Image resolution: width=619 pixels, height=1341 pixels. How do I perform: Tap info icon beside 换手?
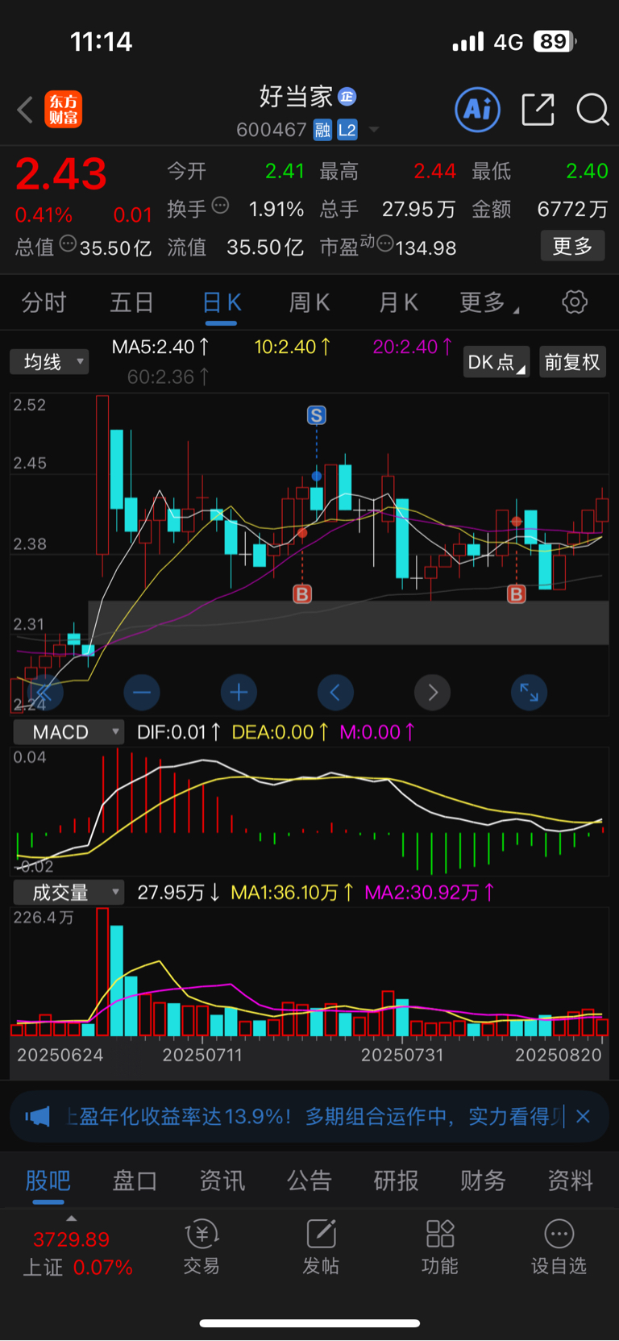220,206
